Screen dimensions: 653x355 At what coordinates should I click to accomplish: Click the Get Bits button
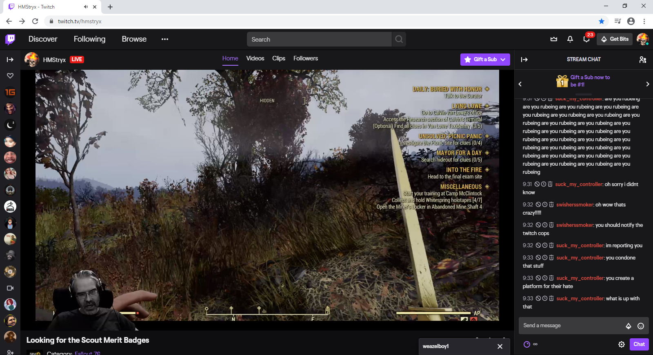coord(615,39)
